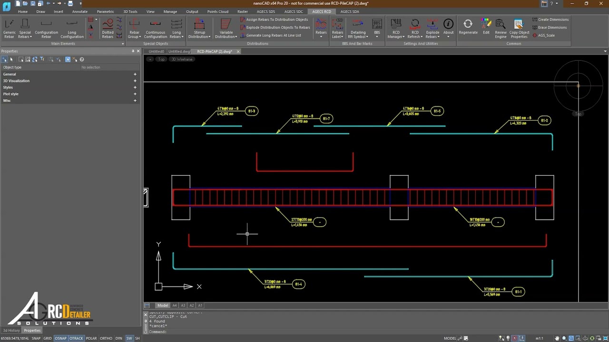Enable POLAR tracking in status bar
The height and width of the screenshot is (342, 609).
91,338
